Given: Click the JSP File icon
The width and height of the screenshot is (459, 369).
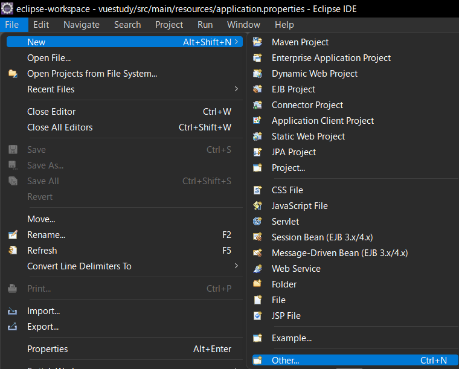Looking at the screenshot, I should click(257, 316).
